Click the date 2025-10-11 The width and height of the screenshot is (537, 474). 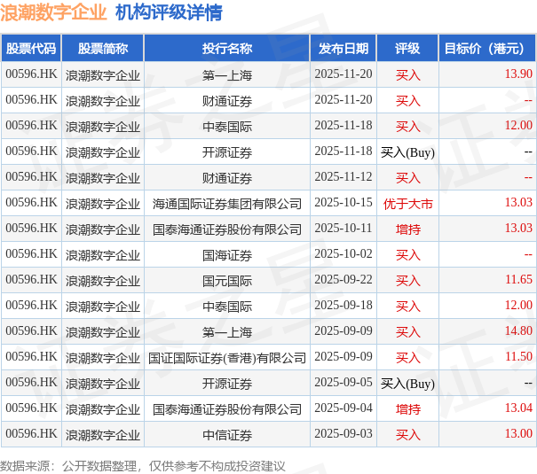tap(344, 228)
